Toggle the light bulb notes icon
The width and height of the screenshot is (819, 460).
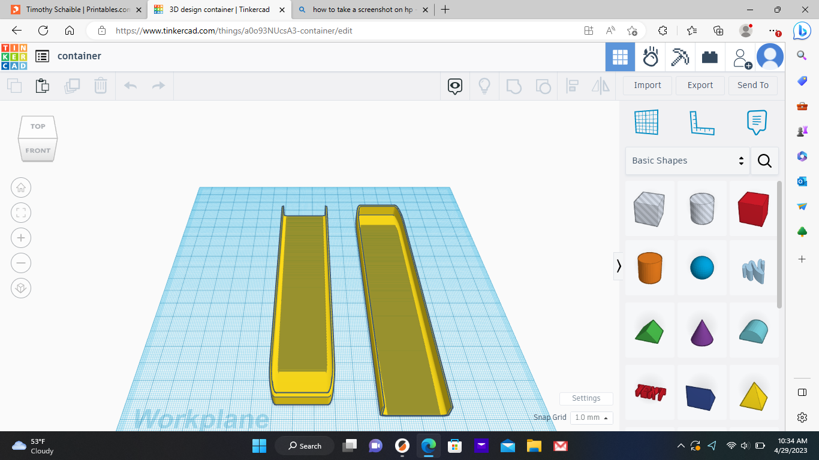click(x=484, y=86)
